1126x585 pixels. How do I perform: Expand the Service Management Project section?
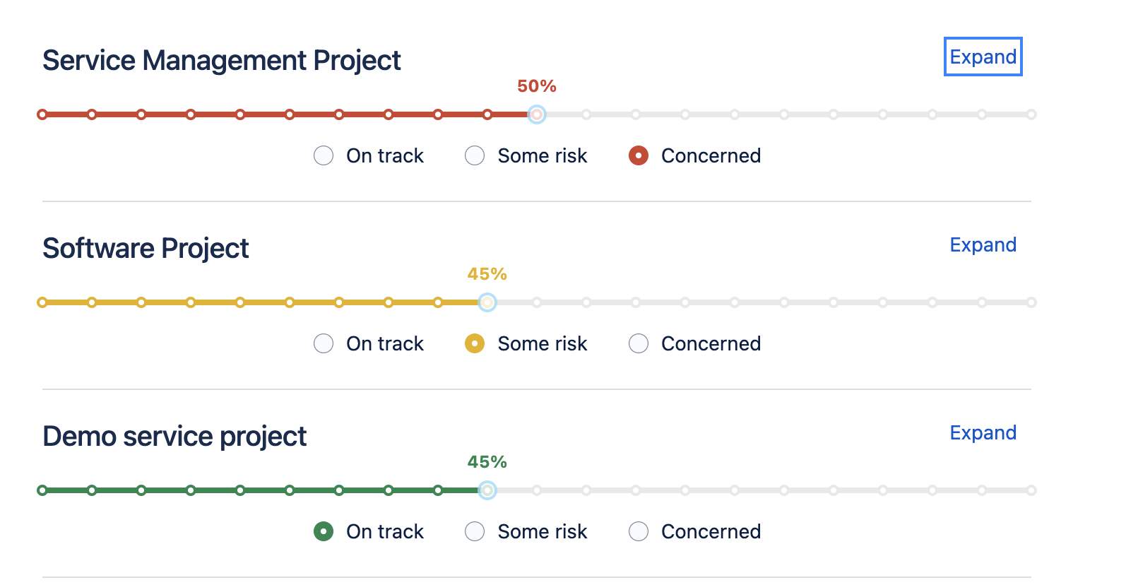click(983, 57)
